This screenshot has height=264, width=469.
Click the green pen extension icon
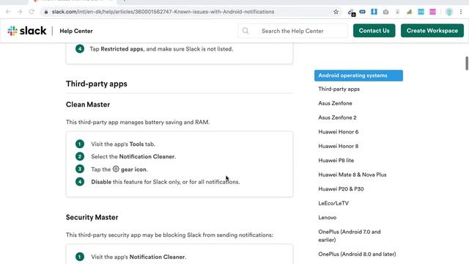(409, 12)
